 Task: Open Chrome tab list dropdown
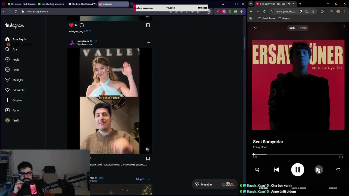click(x=251, y=4)
